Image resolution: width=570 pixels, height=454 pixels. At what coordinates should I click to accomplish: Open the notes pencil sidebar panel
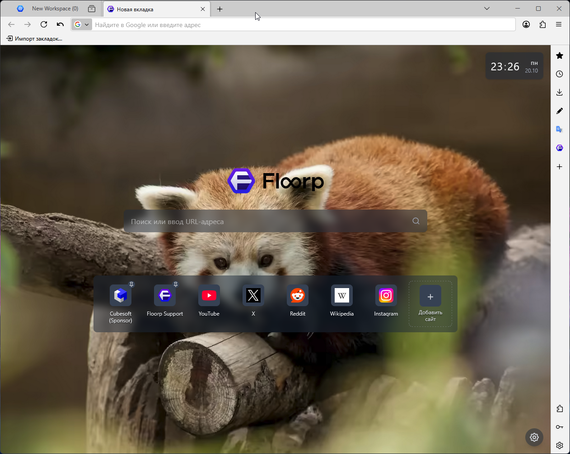click(x=560, y=111)
